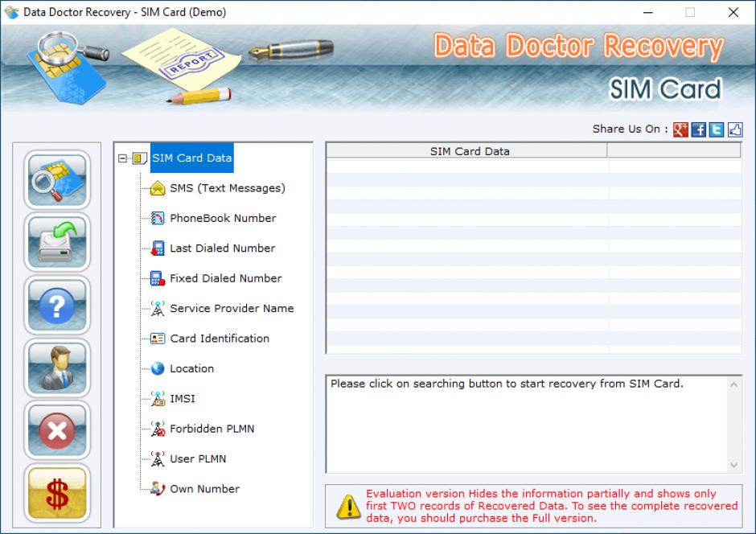This screenshot has width=756, height=534.
Task: Select IMSI tree item
Action: tap(183, 399)
